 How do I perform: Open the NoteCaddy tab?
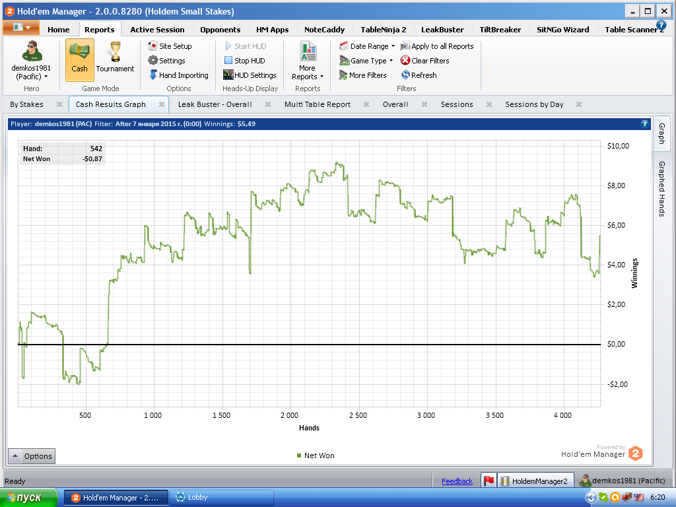tap(324, 29)
